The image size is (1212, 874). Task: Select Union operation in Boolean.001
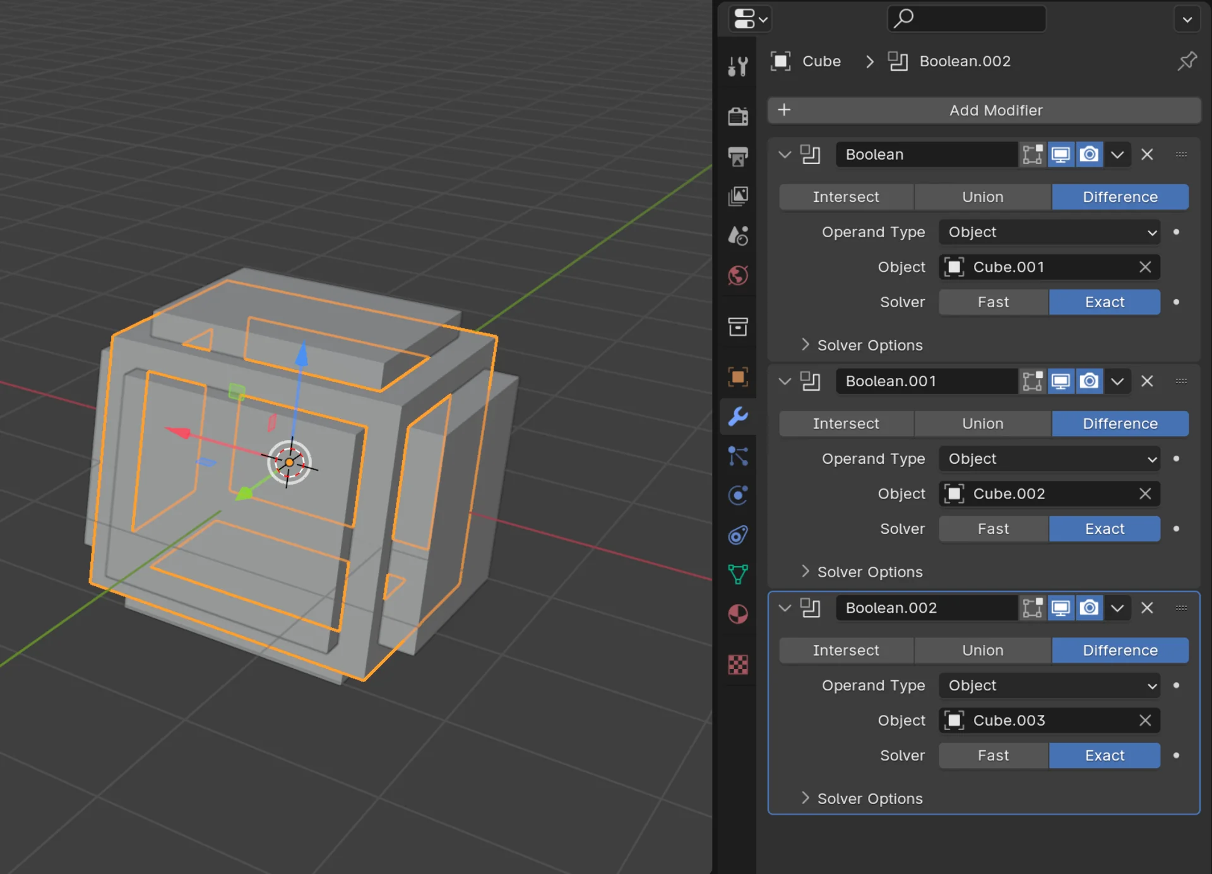coord(982,423)
